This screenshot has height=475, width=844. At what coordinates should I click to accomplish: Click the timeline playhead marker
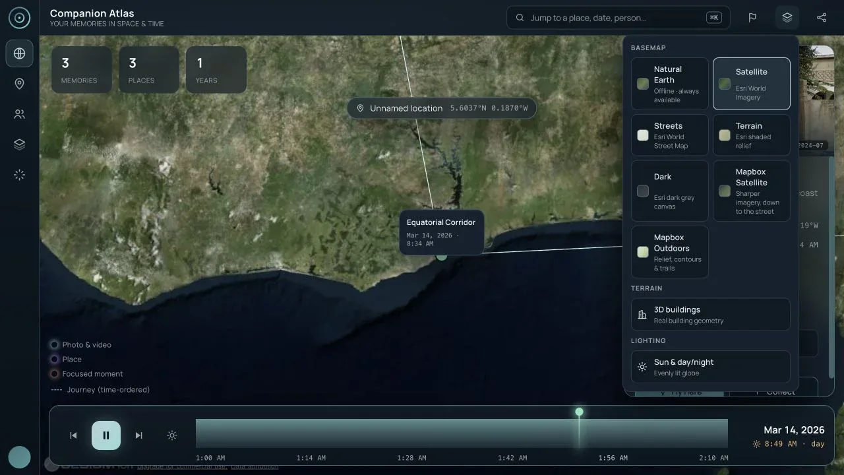[x=579, y=412]
